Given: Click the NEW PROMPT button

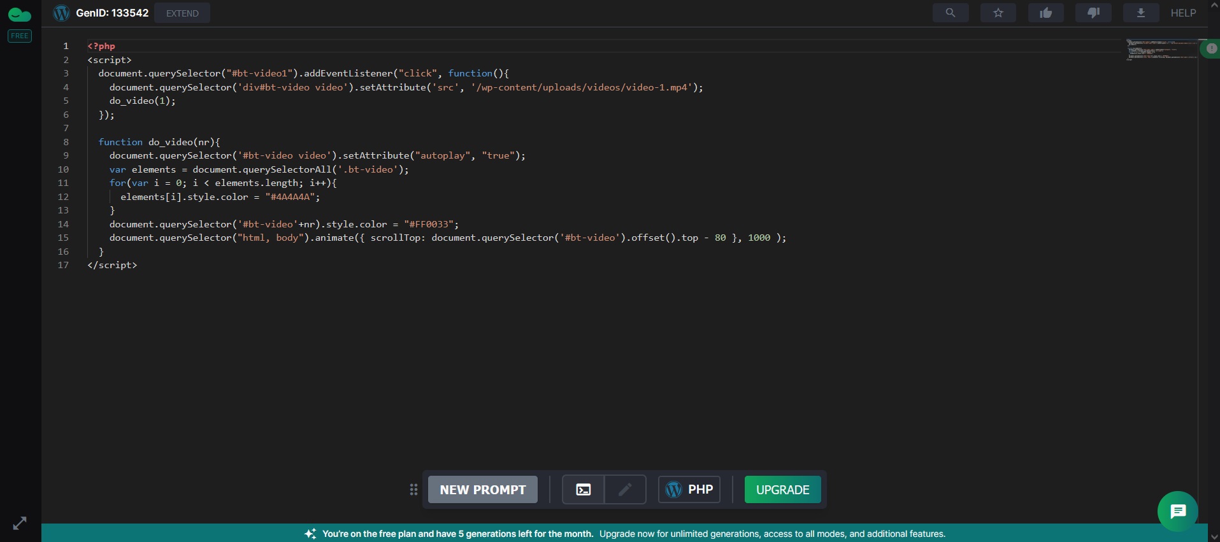Looking at the screenshot, I should click(x=483, y=490).
